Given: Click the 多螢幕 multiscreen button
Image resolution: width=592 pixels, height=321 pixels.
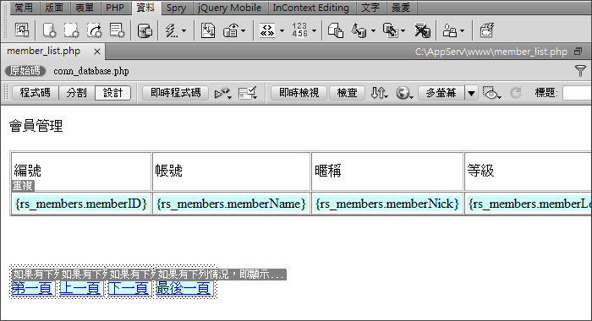Looking at the screenshot, I should 441,93.
